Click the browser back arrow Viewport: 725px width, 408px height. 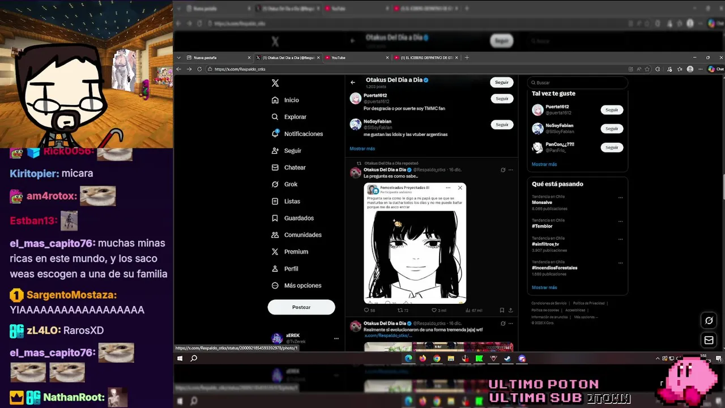pos(178,69)
